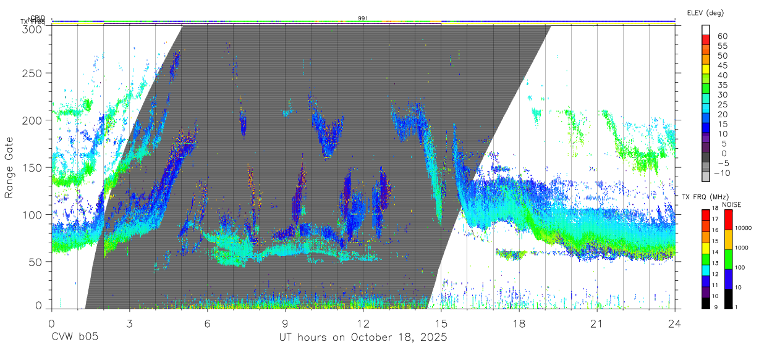Select the blue segment of TX FRQ bar
This screenshot has height=350, width=759.
(x=706, y=281)
